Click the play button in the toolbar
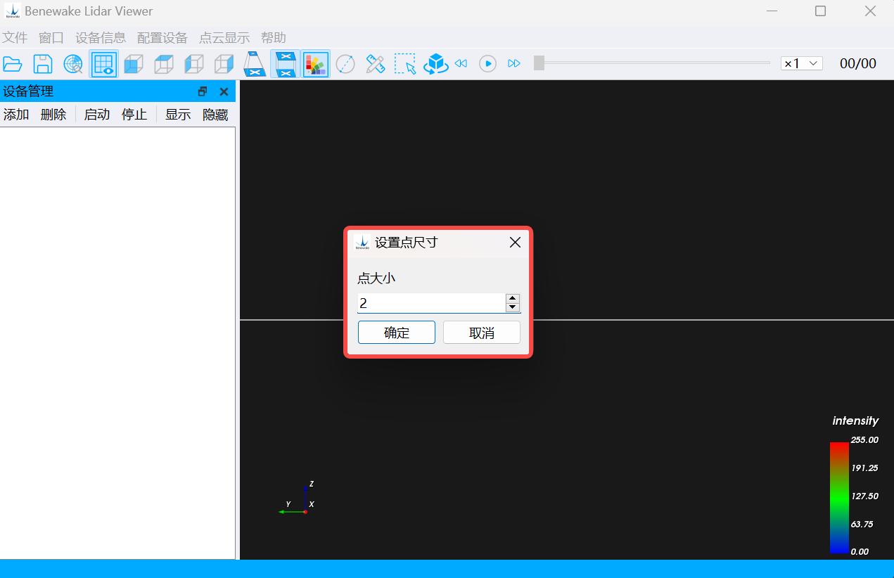 tap(487, 63)
